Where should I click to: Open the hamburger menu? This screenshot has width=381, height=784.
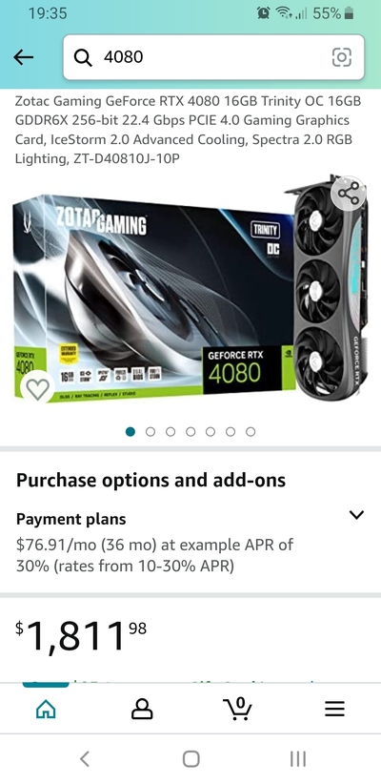click(x=334, y=709)
